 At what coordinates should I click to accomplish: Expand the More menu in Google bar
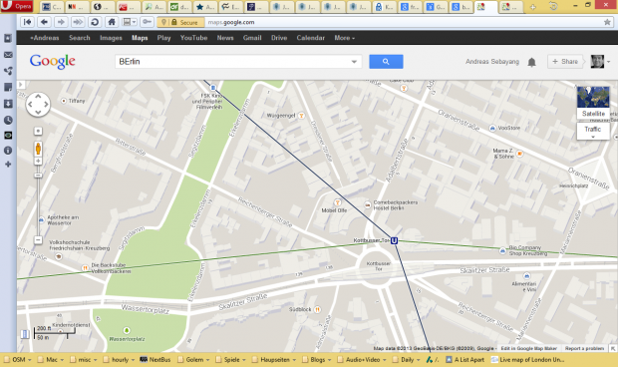pos(345,38)
